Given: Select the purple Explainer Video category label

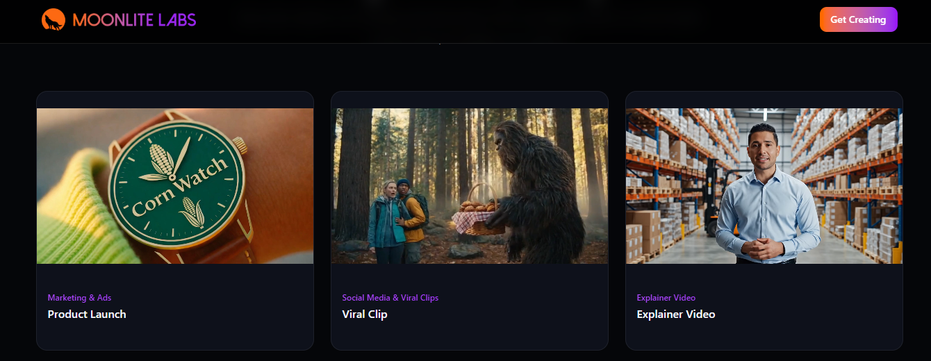Looking at the screenshot, I should click(x=666, y=298).
